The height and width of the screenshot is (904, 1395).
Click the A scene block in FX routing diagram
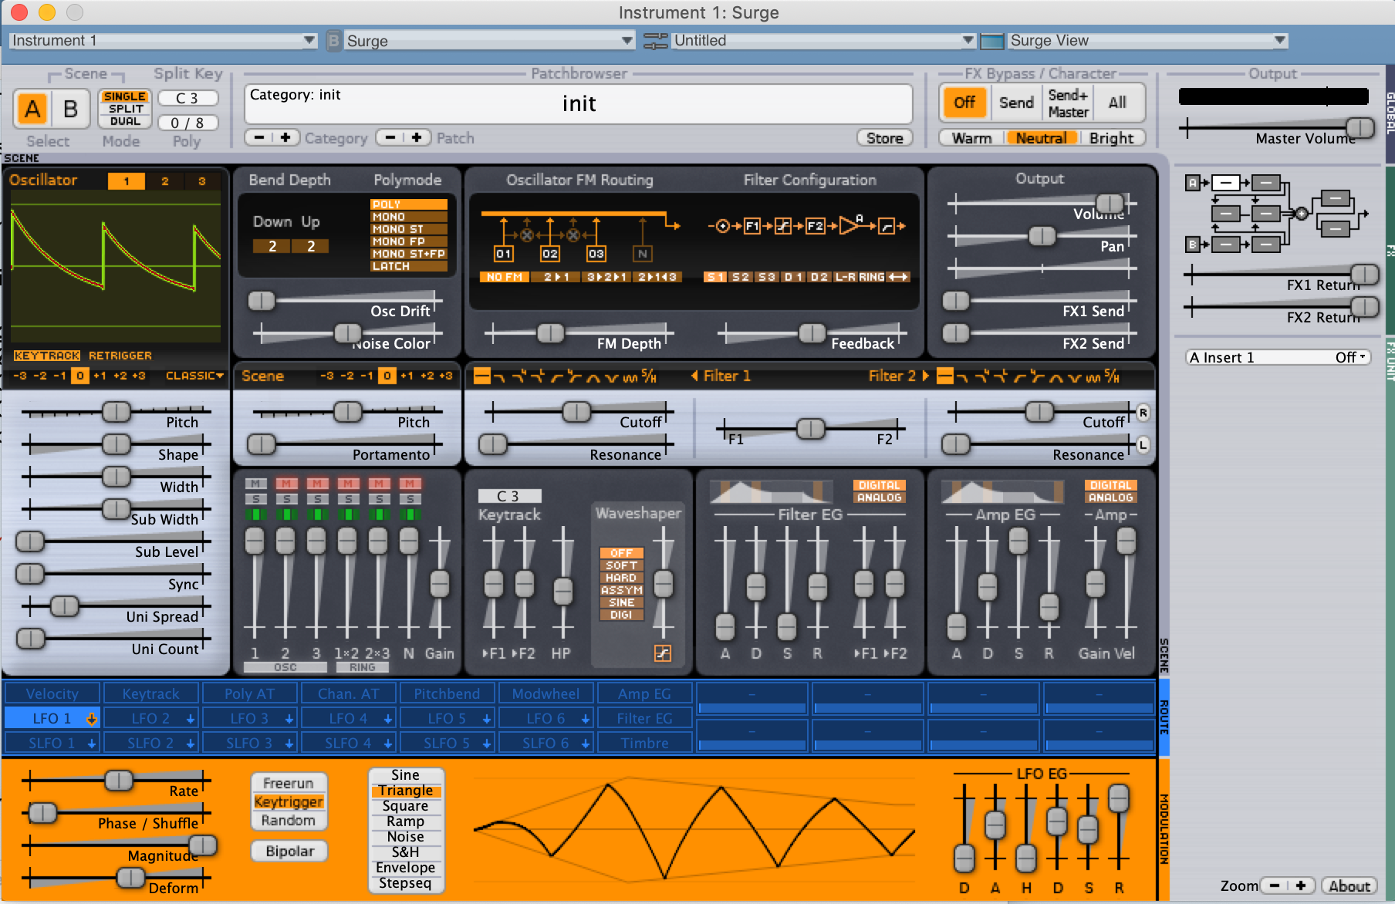point(1193,183)
